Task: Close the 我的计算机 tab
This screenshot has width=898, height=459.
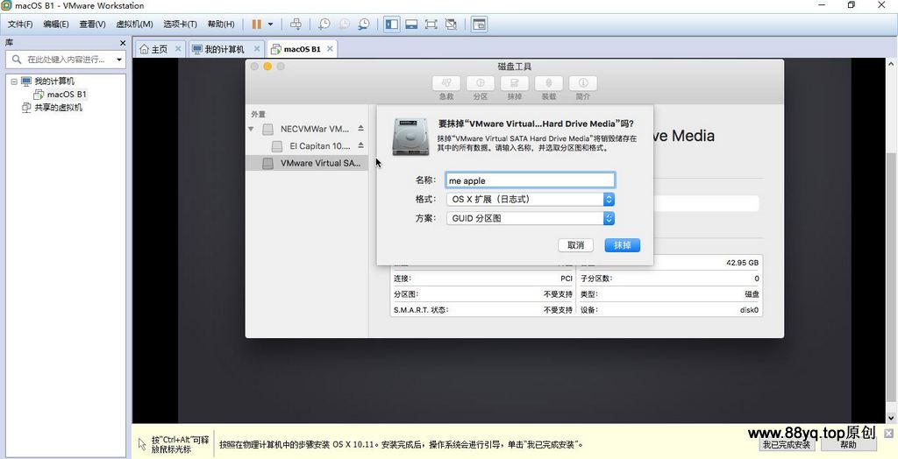Action: 257,49
